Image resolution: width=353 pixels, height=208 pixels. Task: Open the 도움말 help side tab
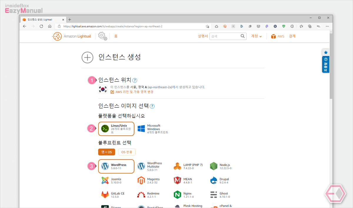(326, 64)
